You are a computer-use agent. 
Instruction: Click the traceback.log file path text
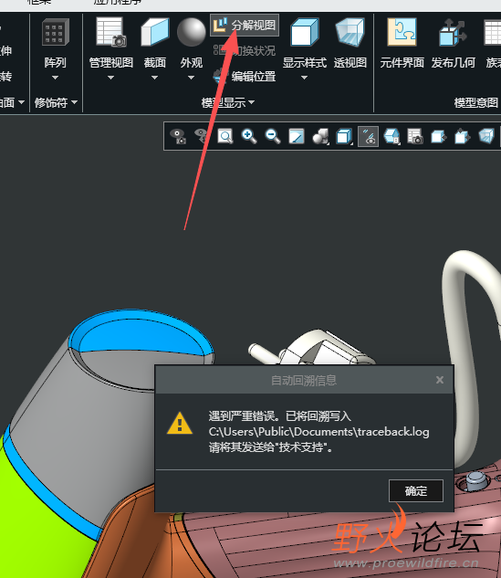[319, 432]
